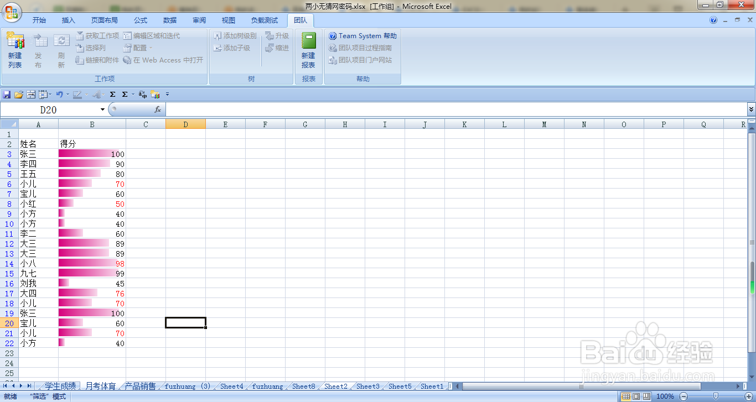Click the Name Box showing D20
The image size is (756, 402).
(49, 109)
